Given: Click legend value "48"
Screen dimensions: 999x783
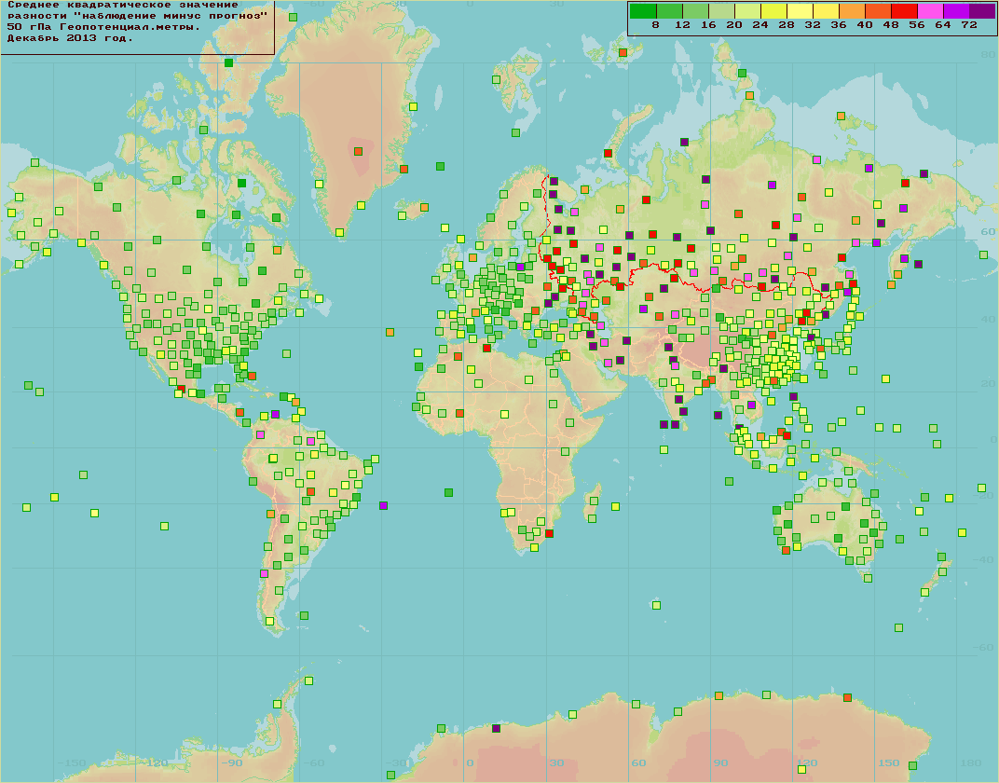Looking at the screenshot, I should [891, 25].
